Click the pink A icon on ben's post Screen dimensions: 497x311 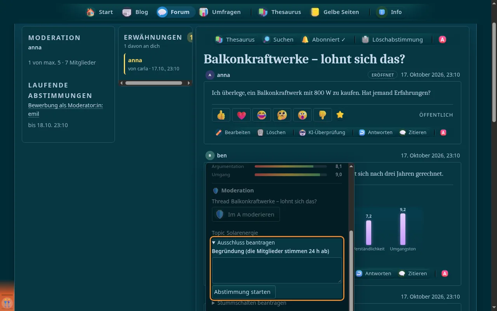pyautogui.click(x=445, y=274)
